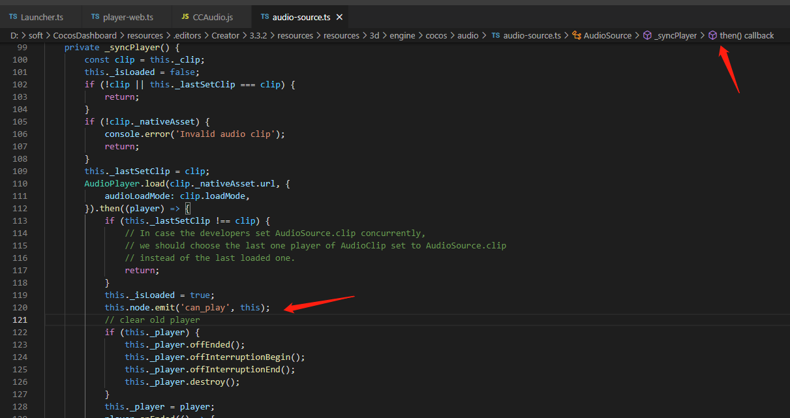Open the '3.3.2' breadcrumb segment
This screenshot has width=790, height=418.
tap(259, 35)
